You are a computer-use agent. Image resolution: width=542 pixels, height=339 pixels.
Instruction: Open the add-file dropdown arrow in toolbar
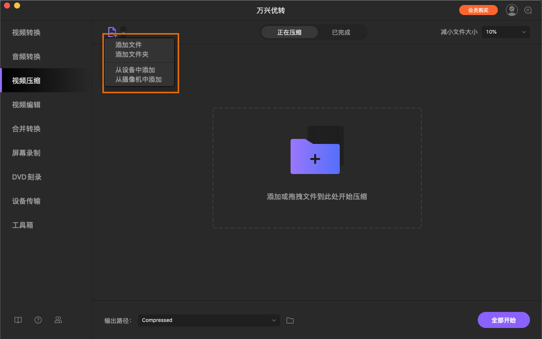coord(123,32)
